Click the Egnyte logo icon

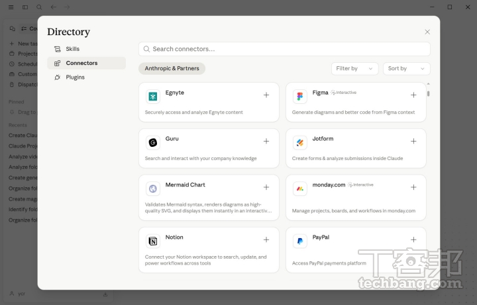[x=153, y=97]
